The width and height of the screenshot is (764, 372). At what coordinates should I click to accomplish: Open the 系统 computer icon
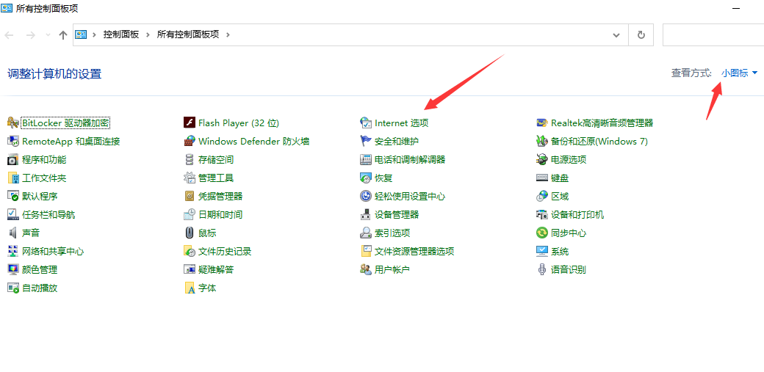coord(542,251)
